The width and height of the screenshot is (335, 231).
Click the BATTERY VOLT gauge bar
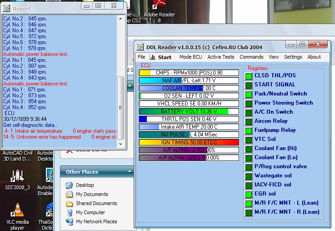[x=189, y=111]
